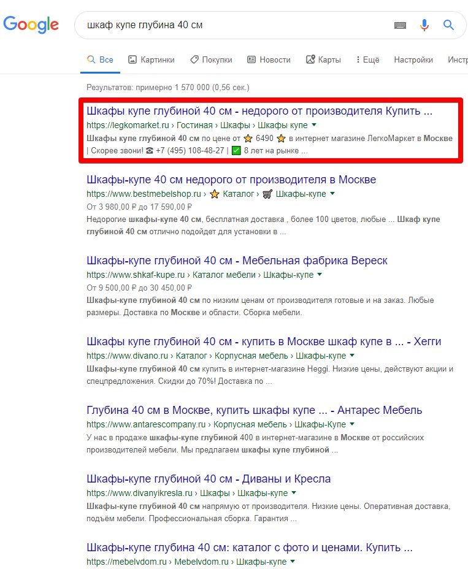Image resolution: width=468 pixels, height=569 pixels.
Task: Click the blue search magnifier button
Action: 449,25
